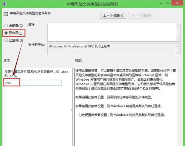Click the window icon in title bar

pos(5,4)
